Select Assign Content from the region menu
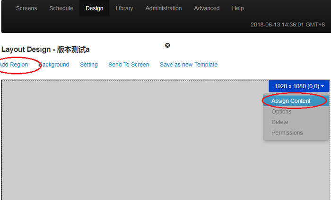The width and height of the screenshot is (331, 200). (291, 101)
